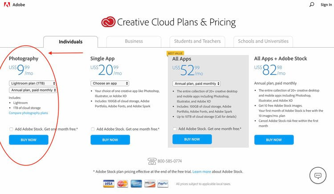Click BUY NOW for All Apps + Adobe Stock

pyautogui.click(x=274, y=140)
